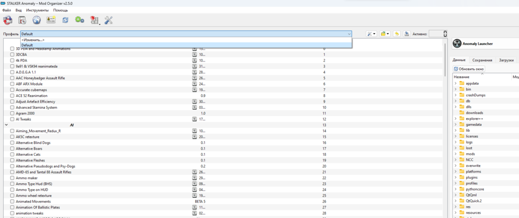This screenshot has width=519, height=218.
Task: Open executables via green gears icon
Action: [79, 20]
